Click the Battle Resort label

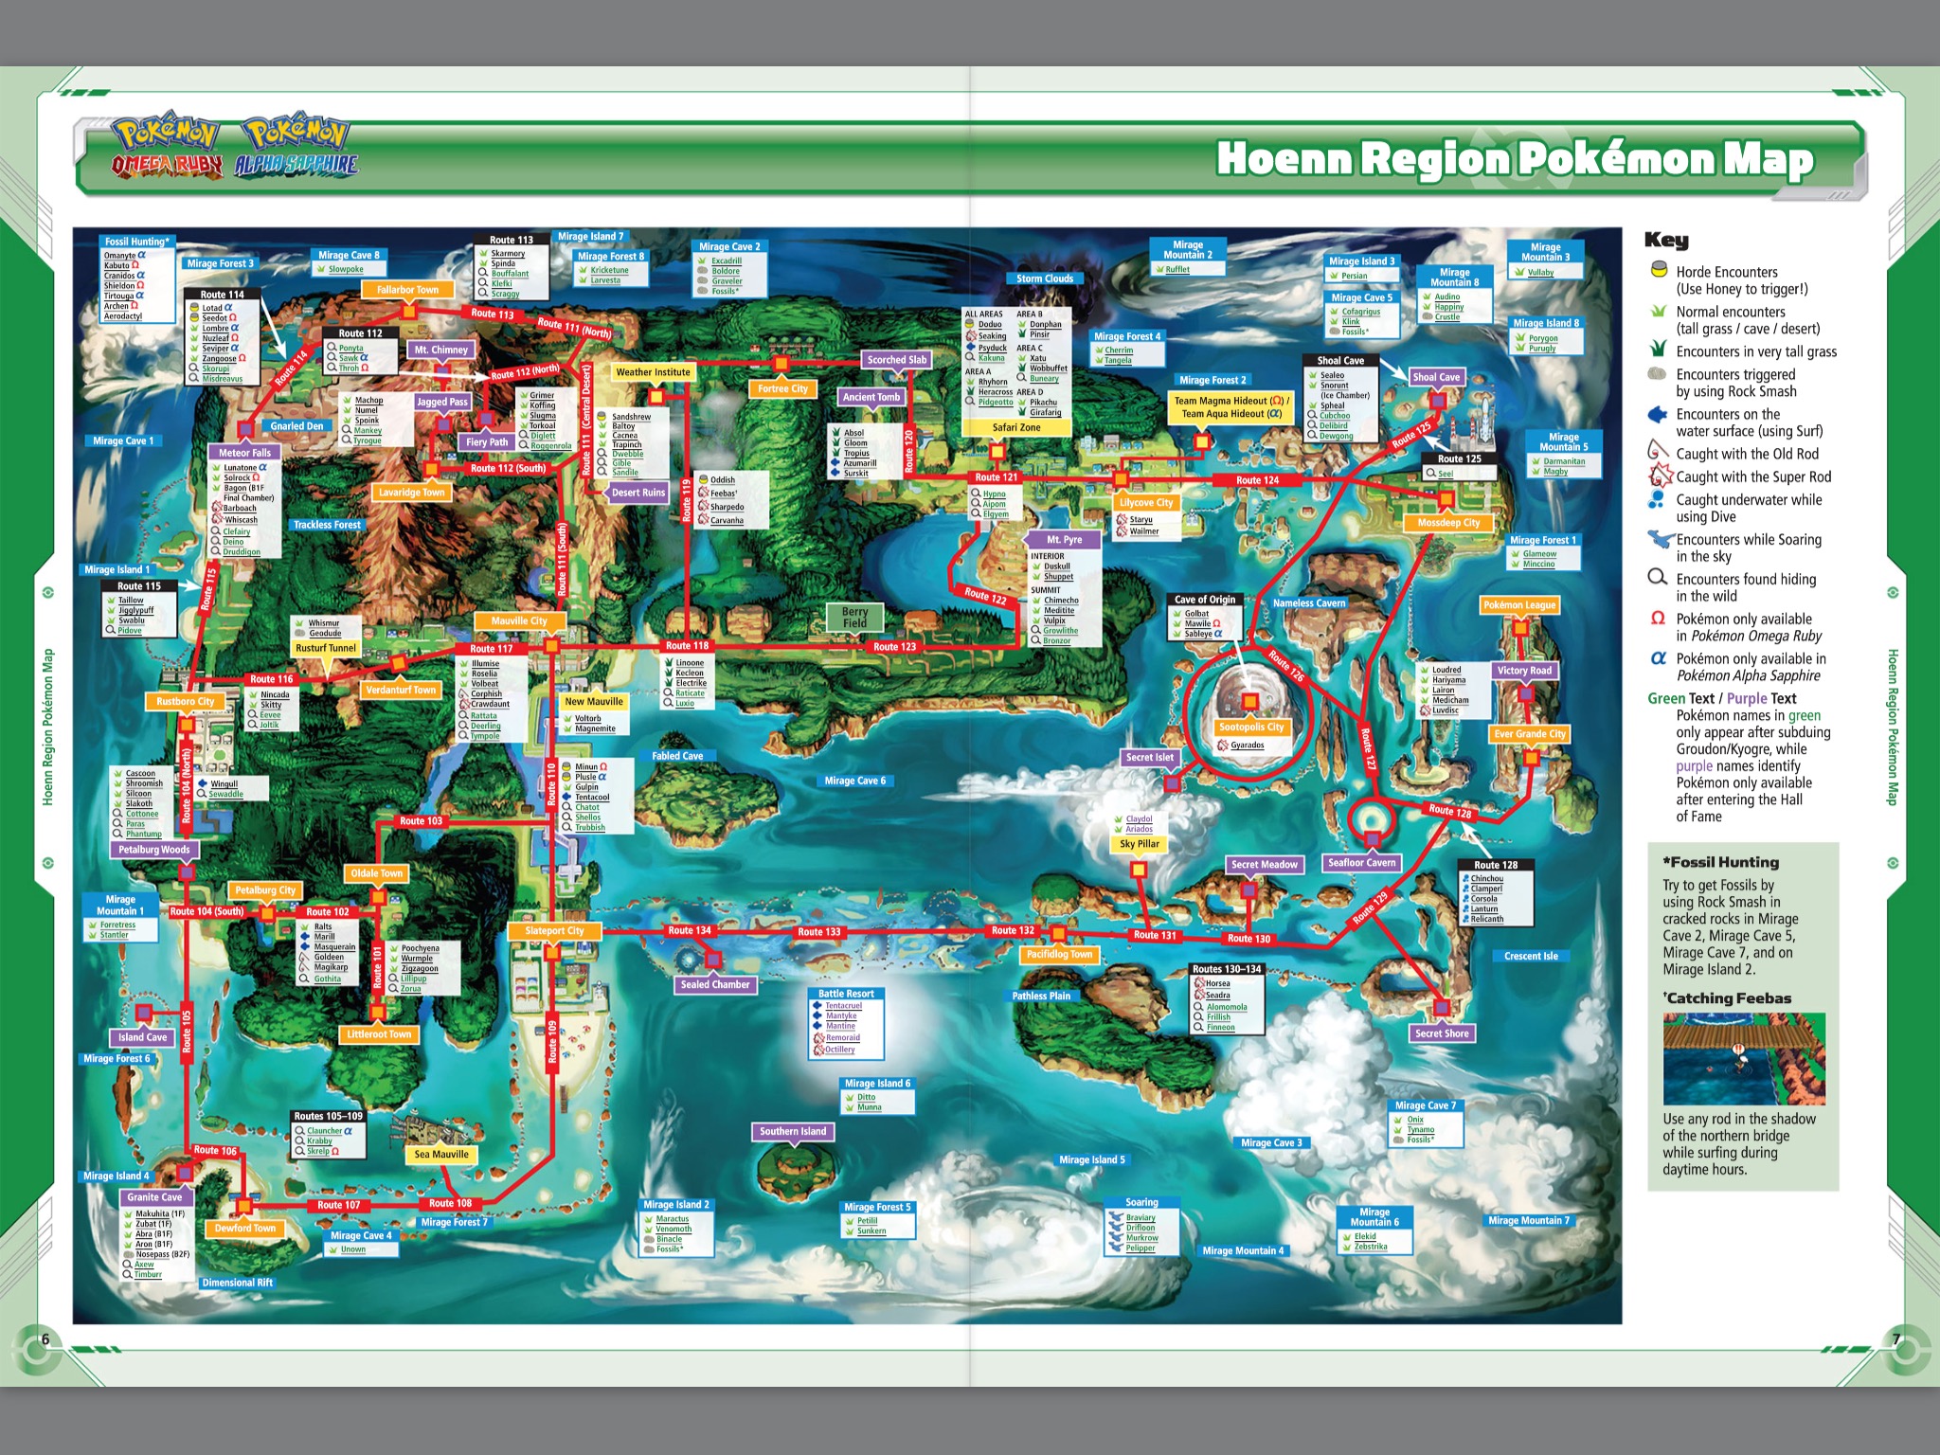coord(846,994)
